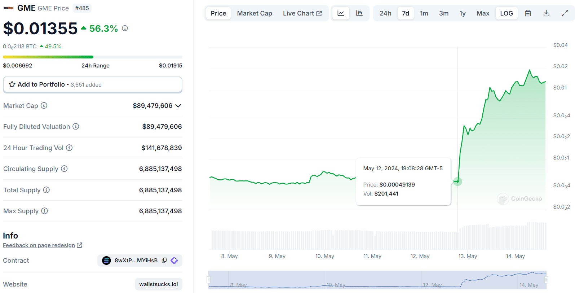This screenshot has width=575, height=293.
Task: Click the explorer icon beside contract address
Action: click(174, 260)
